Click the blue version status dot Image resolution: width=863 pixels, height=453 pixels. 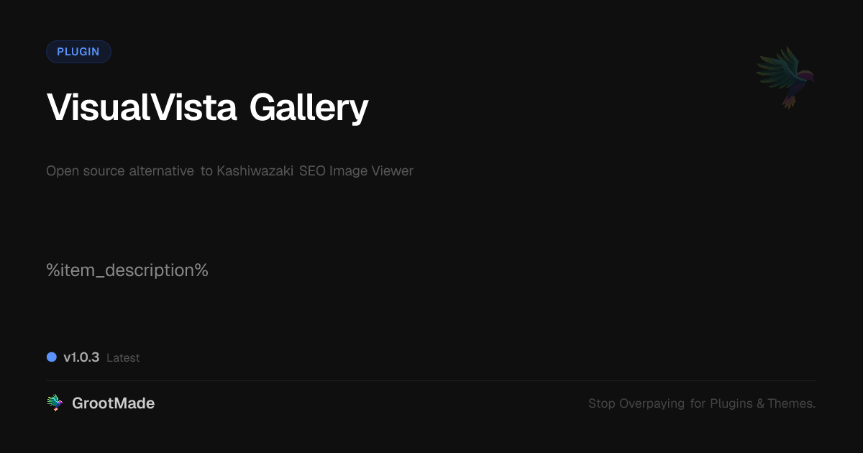(x=52, y=357)
